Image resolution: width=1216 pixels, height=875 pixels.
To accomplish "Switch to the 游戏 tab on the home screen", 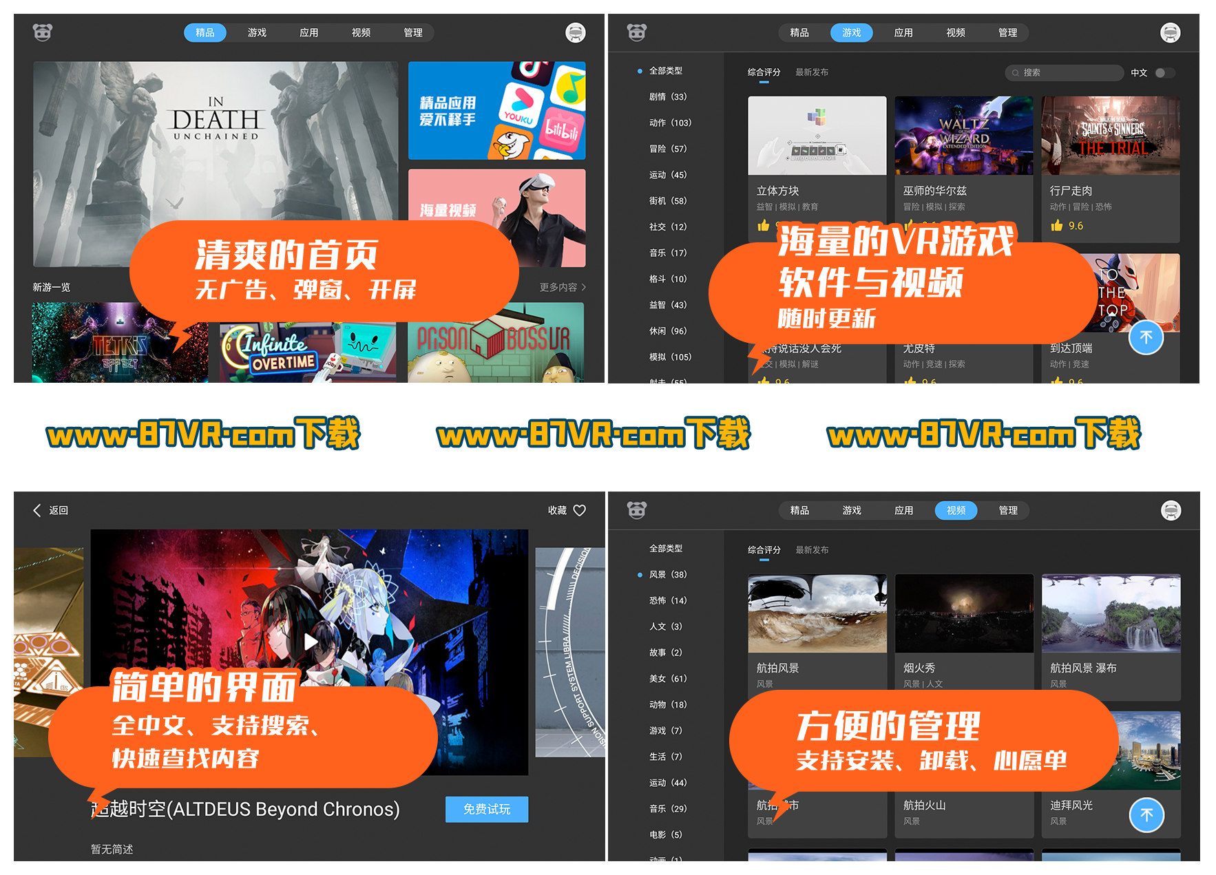I will 257,32.
